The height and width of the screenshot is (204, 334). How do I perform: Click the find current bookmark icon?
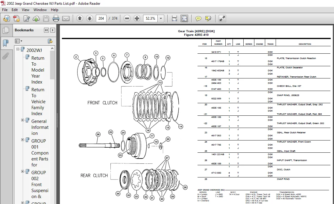pyautogui.click(x=50, y=41)
